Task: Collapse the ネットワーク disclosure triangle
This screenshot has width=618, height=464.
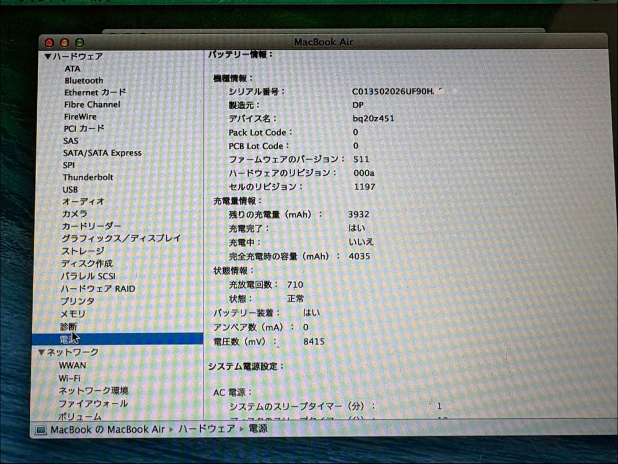Action: tap(41, 352)
